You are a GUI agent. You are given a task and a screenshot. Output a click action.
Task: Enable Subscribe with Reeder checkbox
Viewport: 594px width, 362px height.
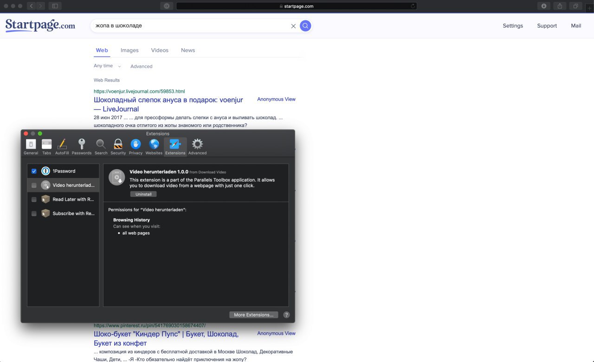point(34,214)
